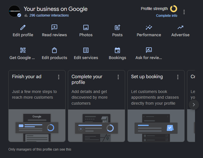Open the business profile three-dot menu
203x158 pixels.
pyautogui.click(x=184, y=12)
